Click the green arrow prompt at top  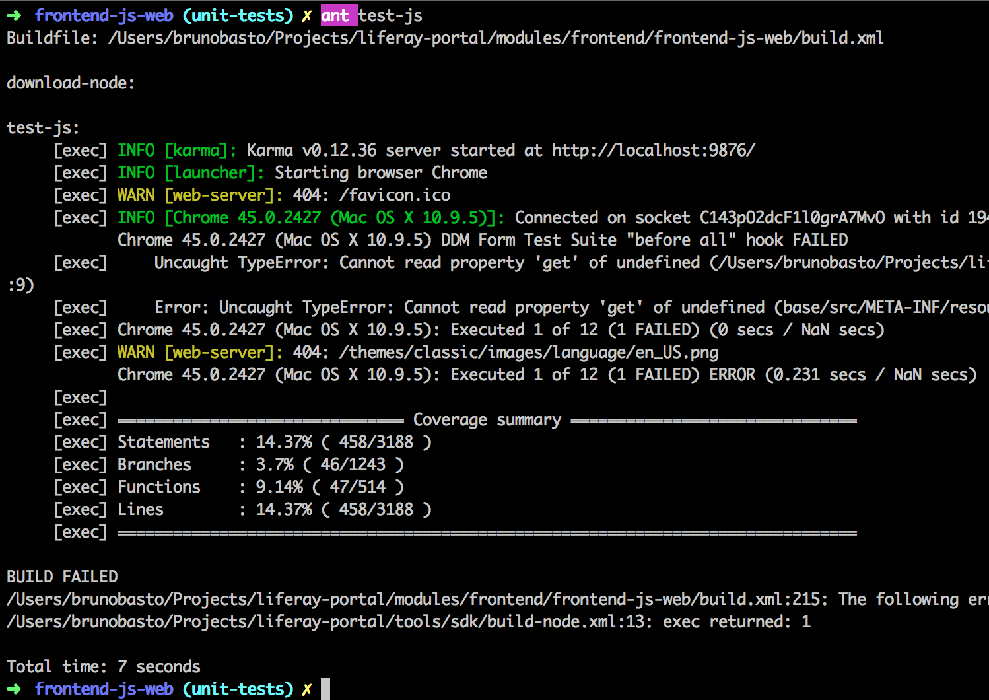click(x=14, y=16)
